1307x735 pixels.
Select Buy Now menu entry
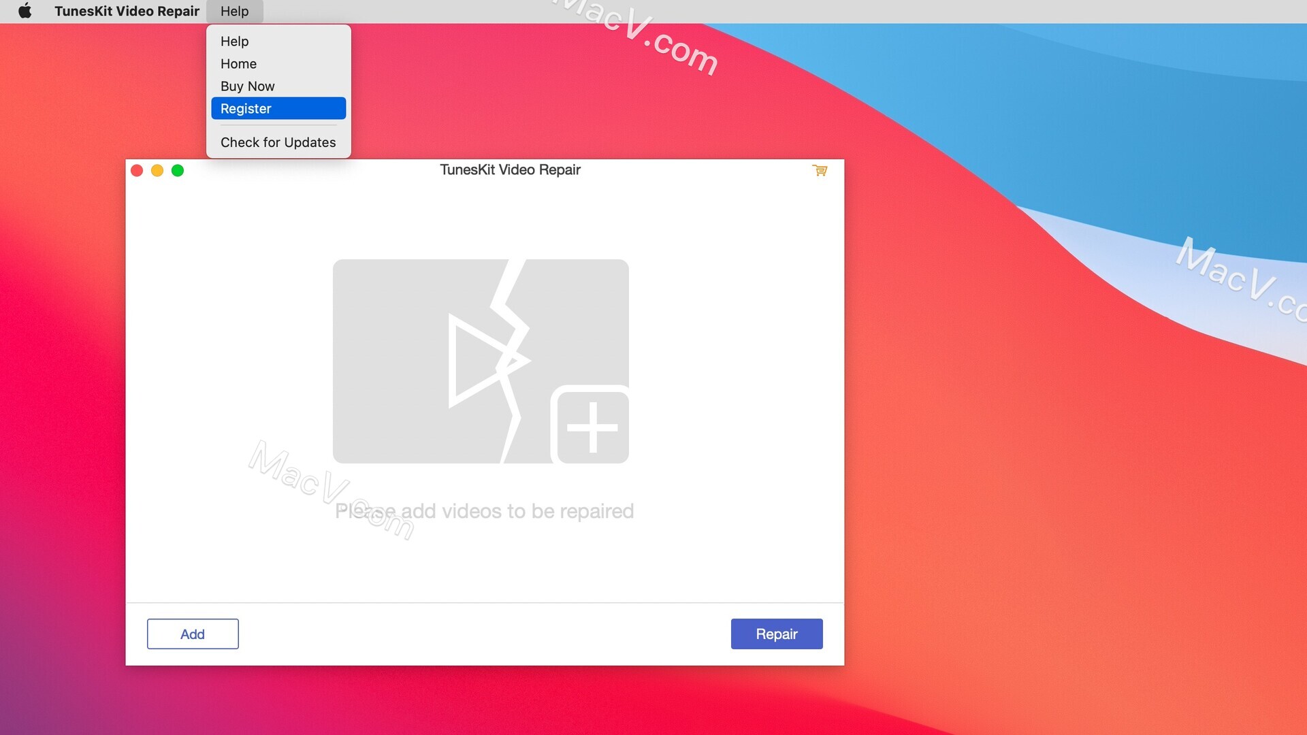pyautogui.click(x=278, y=86)
